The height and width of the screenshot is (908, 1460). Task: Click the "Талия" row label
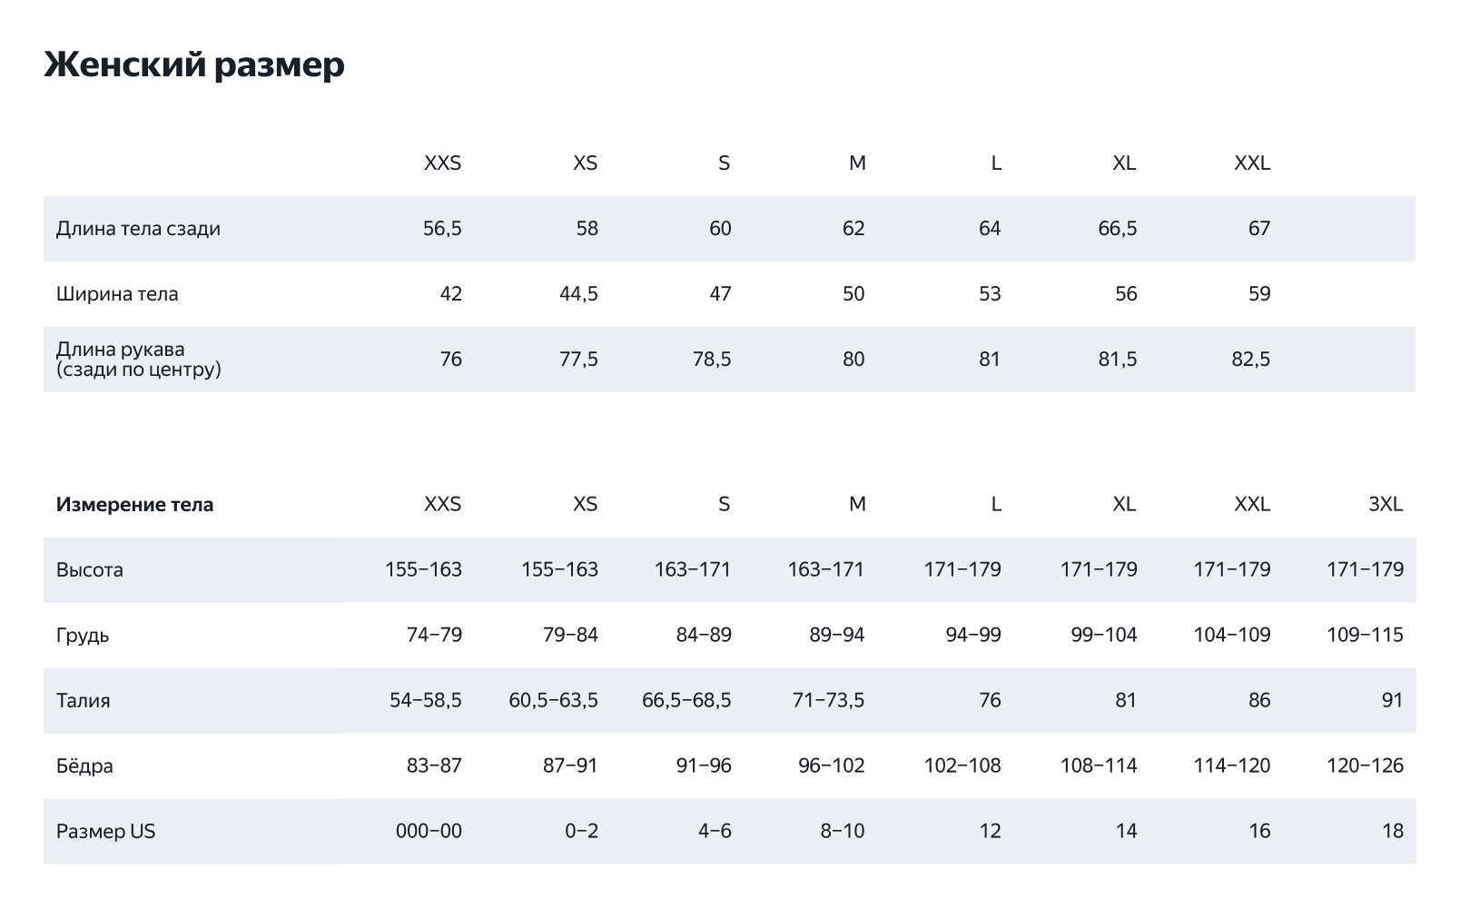coord(84,701)
